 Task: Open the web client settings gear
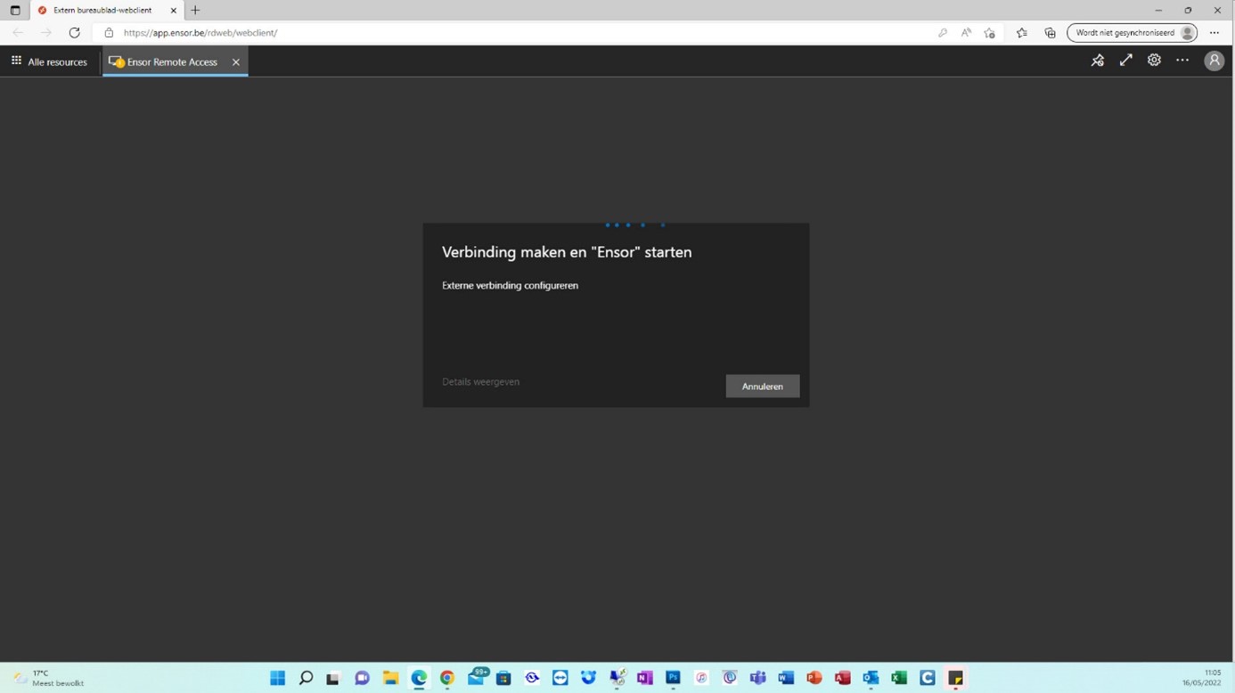click(1154, 61)
